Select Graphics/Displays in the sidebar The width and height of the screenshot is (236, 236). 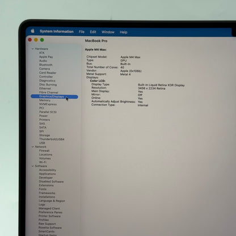(54, 96)
